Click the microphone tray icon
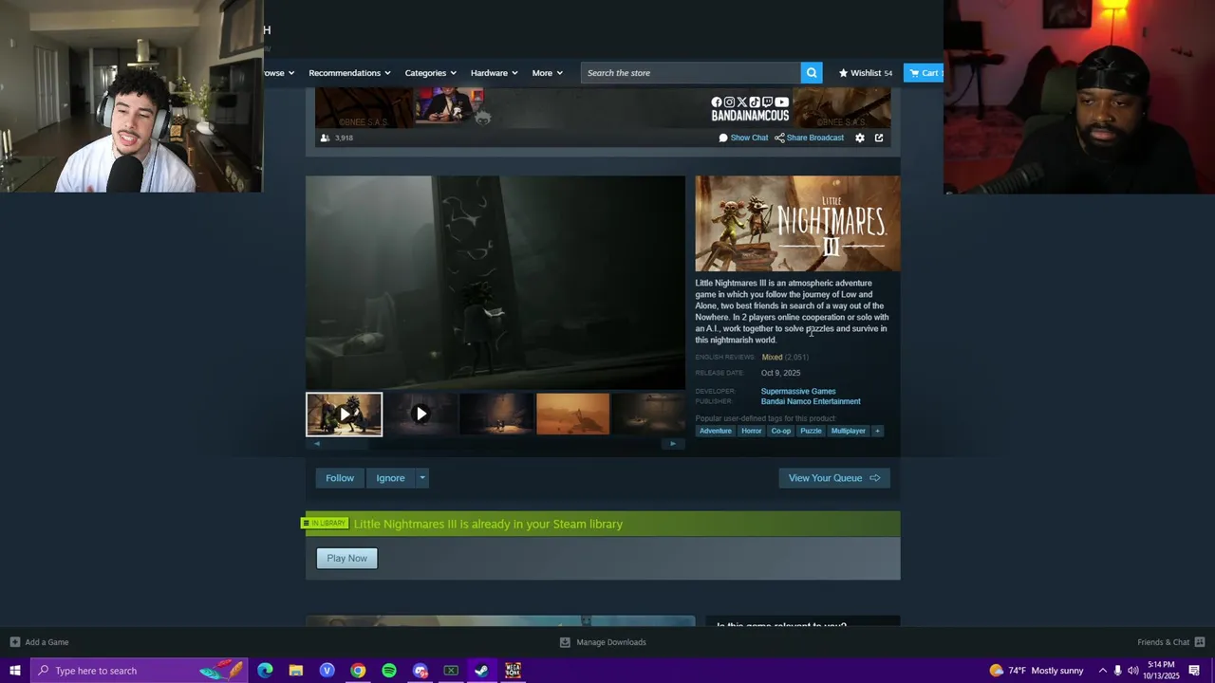The image size is (1215, 683). pos(1117,671)
